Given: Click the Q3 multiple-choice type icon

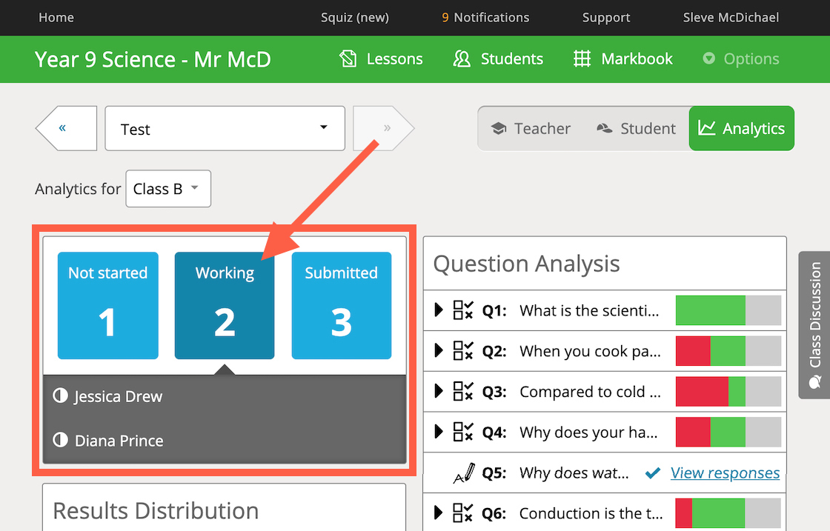Looking at the screenshot, I should tap(463, 391).
